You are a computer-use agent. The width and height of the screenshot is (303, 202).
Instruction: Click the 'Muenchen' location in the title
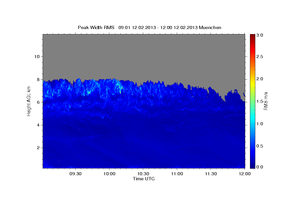210,28
